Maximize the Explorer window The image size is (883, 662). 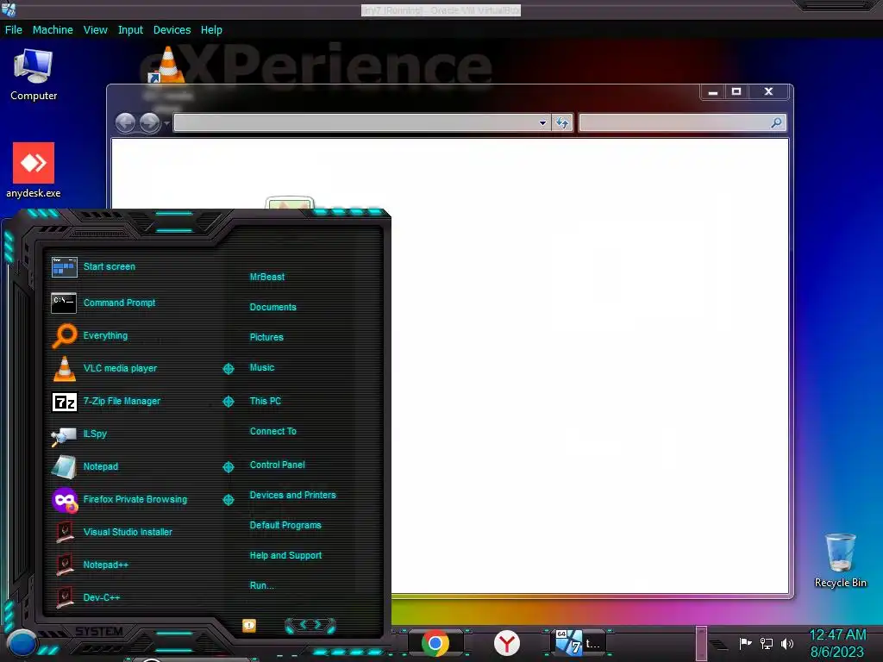click(736, 91)
